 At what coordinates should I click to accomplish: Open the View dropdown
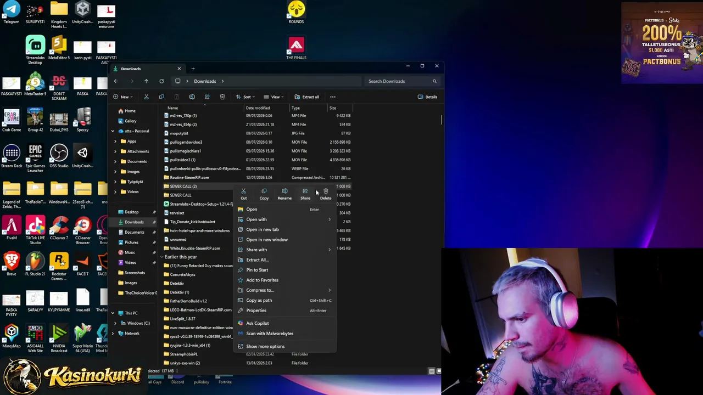click(274, 97)
